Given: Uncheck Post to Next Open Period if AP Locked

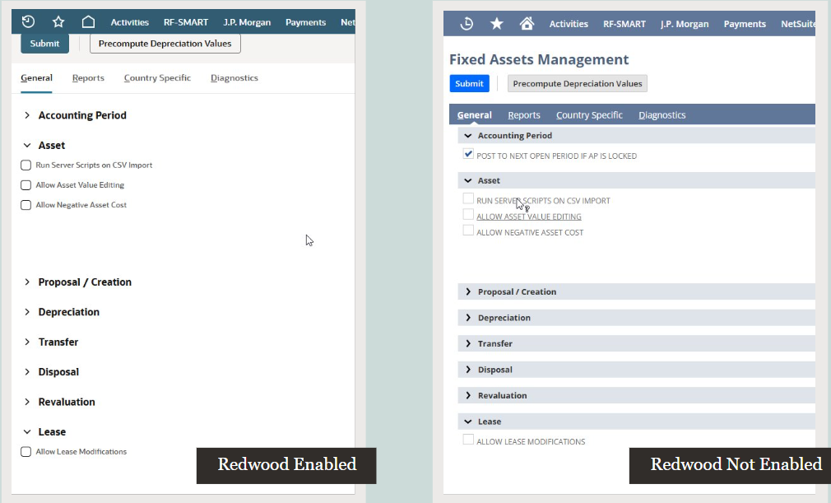Looking at the screenshot, I should click(x=468, y=153).
